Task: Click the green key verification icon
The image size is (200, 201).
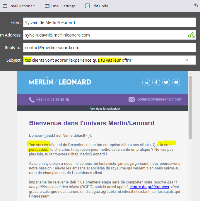Action: [x=191, y=35]
